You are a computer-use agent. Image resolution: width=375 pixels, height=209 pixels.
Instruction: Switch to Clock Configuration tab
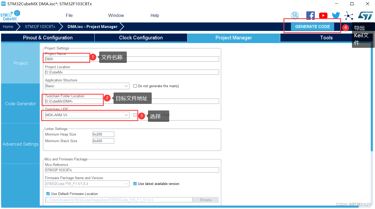point(141,38)
